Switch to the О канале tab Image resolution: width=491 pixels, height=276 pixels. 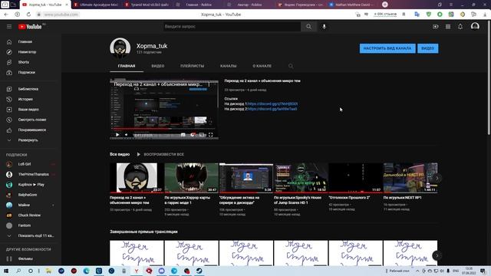(262, 66)
